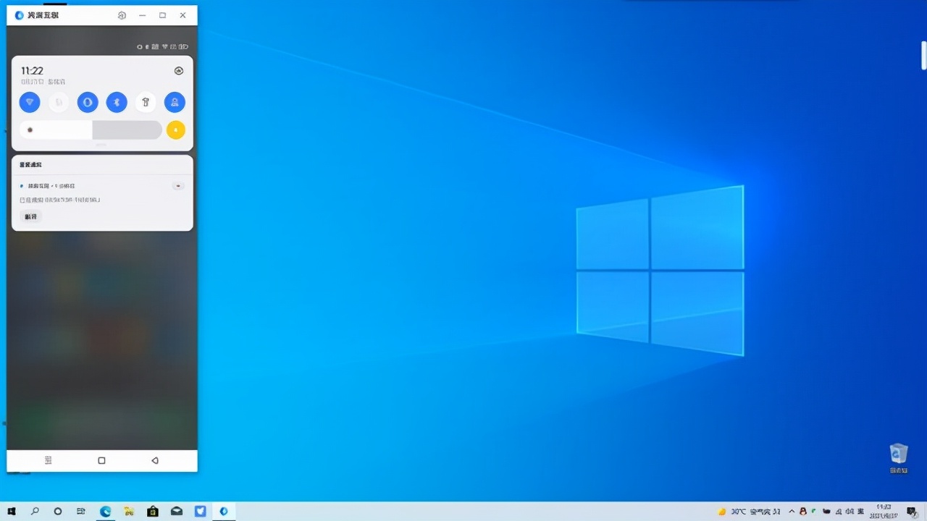Open Microsoft Store from the taskbar

(153, 512)
